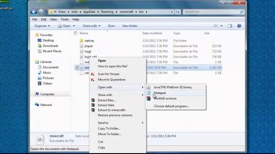
Task: Click the search magnifier icon
Action: 241,12
